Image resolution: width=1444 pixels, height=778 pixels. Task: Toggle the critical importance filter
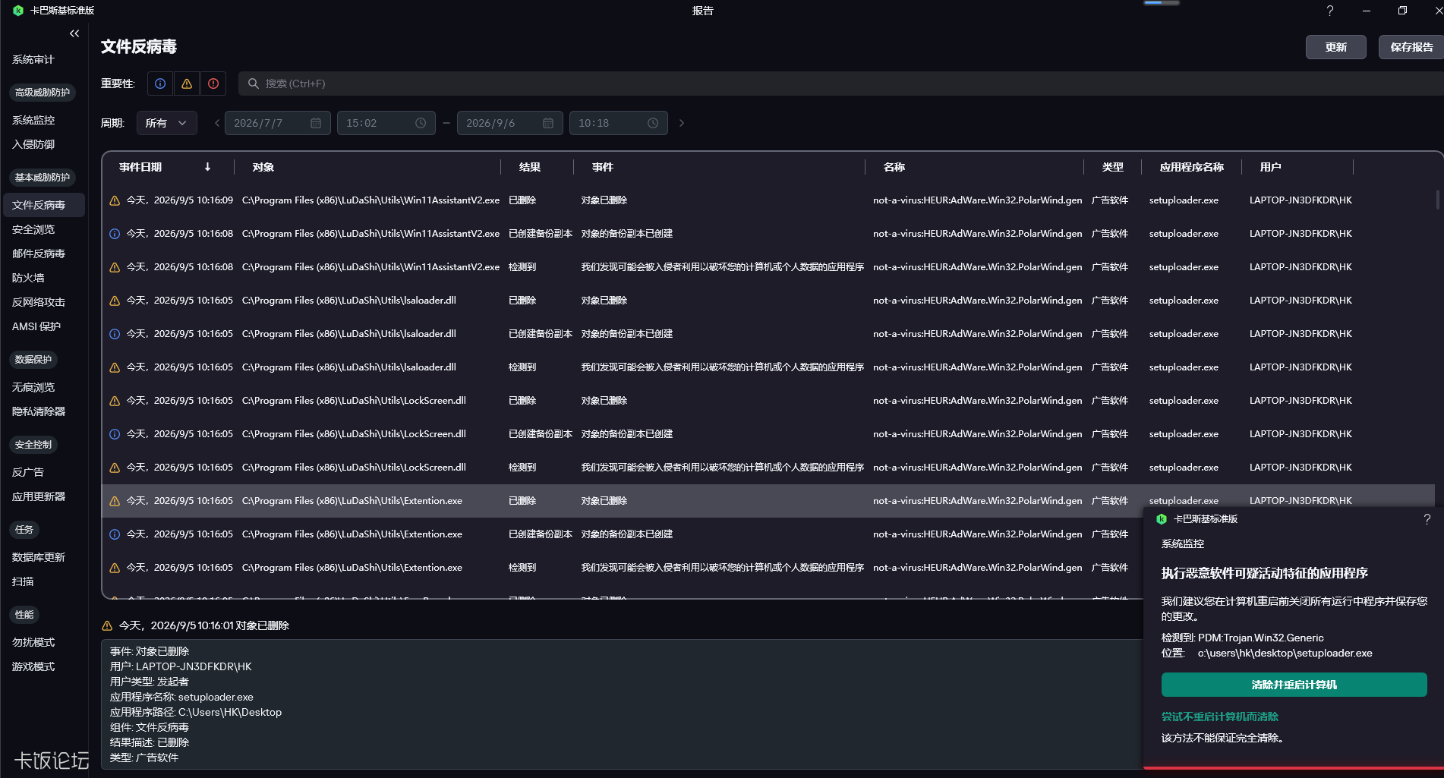(213, 83)
